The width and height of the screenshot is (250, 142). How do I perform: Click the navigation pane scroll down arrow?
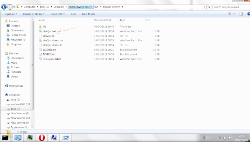click(x=32, y=127)
